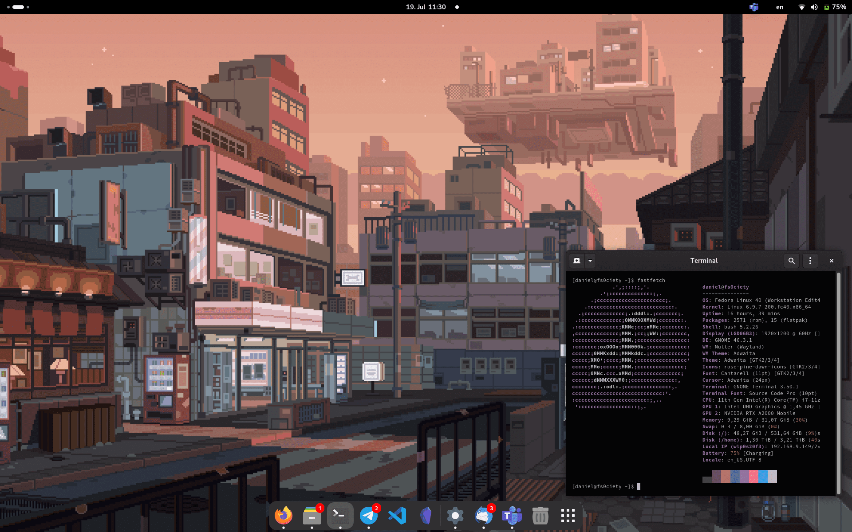Viewport: 852px width, 532px height.
Task: Close the Terminal window
Action: (832, 261)
